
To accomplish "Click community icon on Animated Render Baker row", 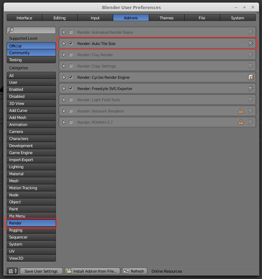I will point(250,32).
